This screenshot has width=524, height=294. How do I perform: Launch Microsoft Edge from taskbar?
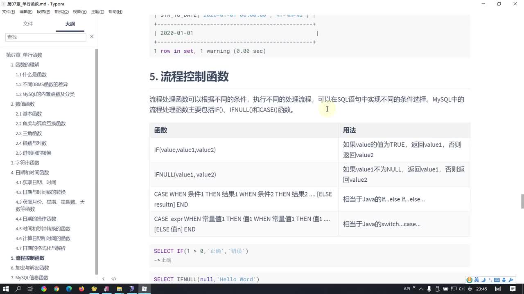[x=69, y=289]
